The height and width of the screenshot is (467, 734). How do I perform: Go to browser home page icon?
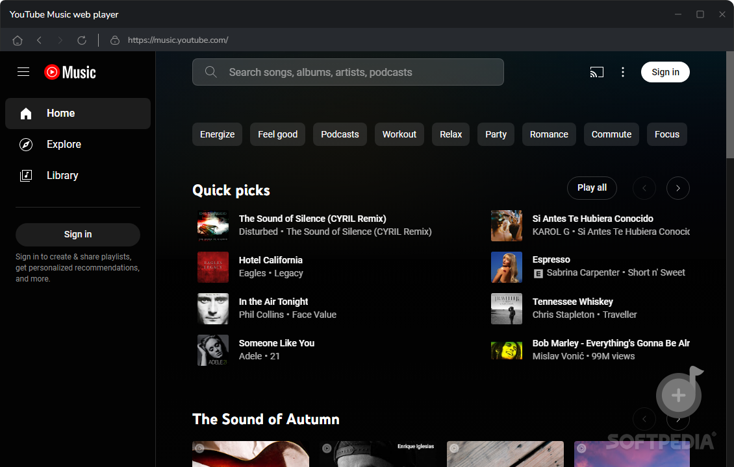[x=18, y=40]
